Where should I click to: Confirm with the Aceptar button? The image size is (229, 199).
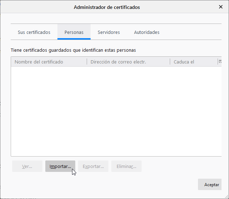tap(210, 184)
